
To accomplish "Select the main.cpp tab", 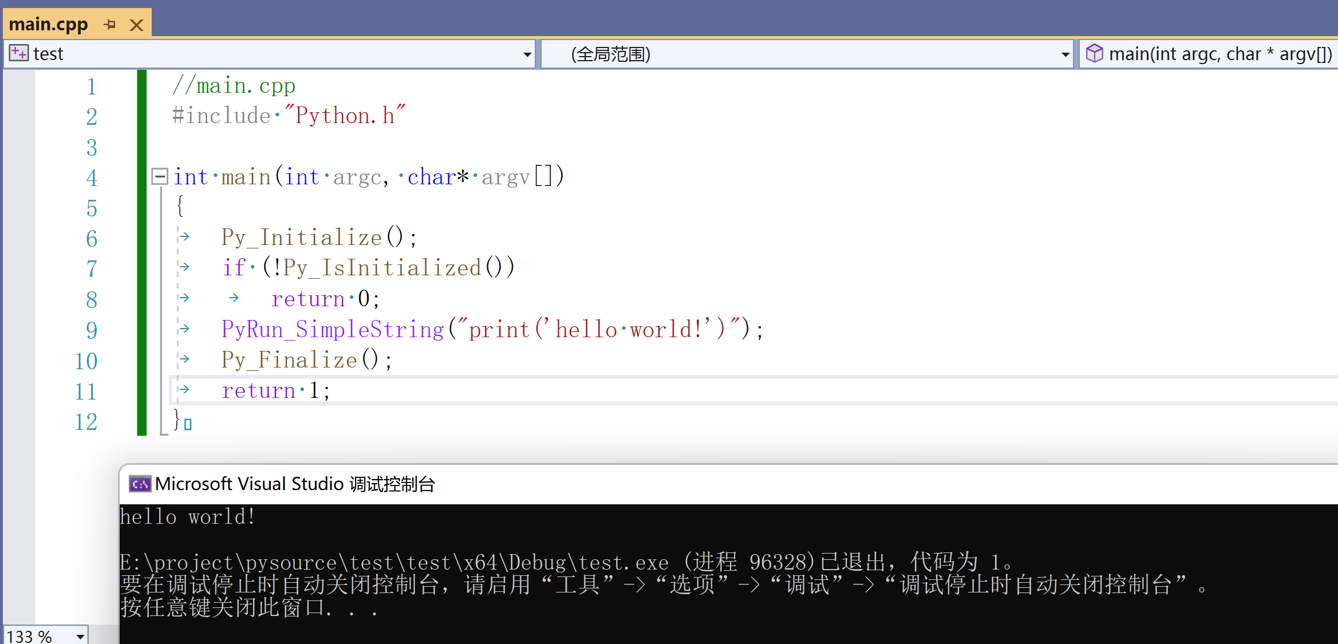I will coord(49,24).
